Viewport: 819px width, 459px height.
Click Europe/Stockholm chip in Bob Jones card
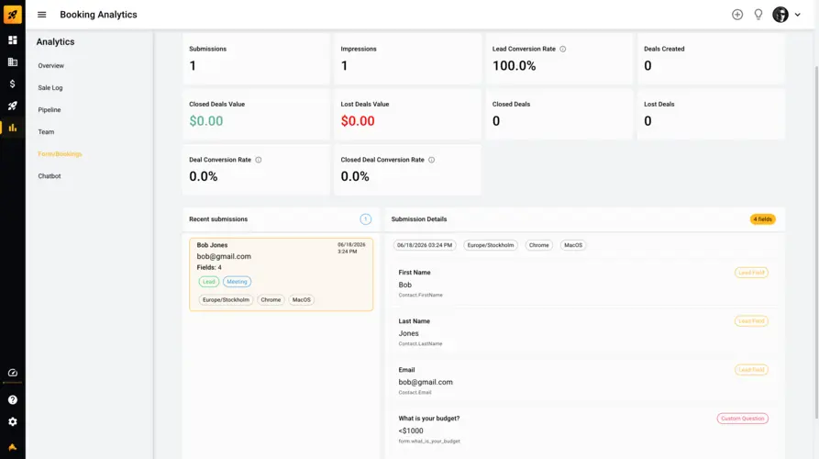(x=226, y=300)
